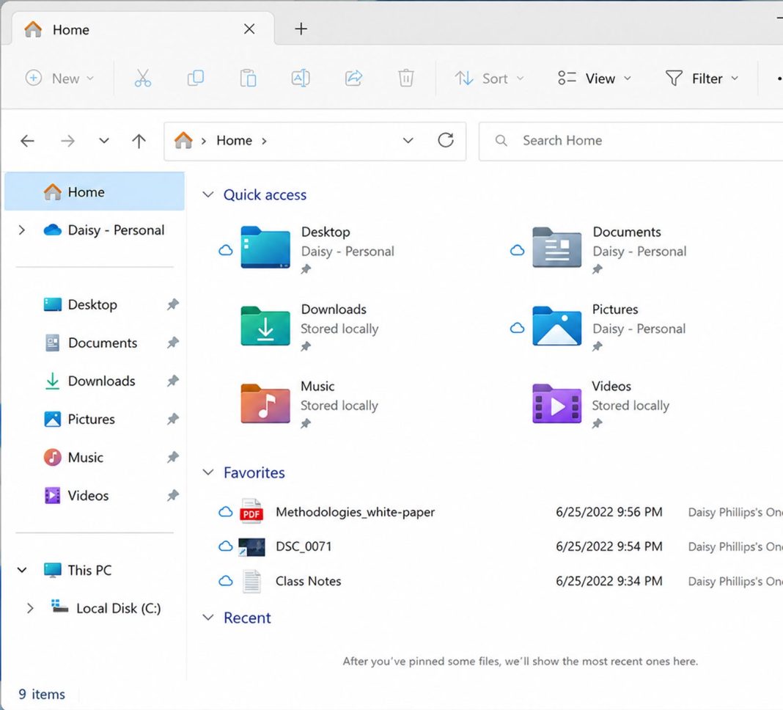This screenshot has width=783, height=710.
Task: Unpin Videos using its sidebar pin icon
Action: [x=173, y=495]
